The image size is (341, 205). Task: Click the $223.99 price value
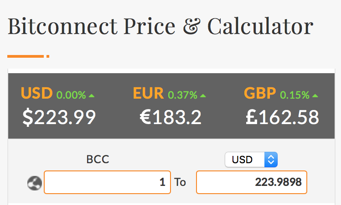click(59, 117)
